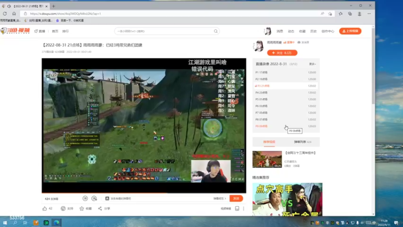Click the user avatar in site header

(267, 31)
